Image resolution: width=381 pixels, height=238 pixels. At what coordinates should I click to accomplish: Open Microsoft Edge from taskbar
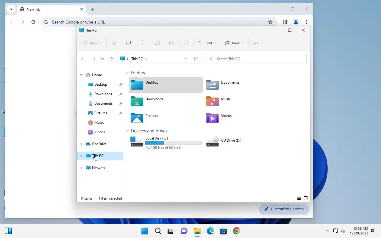pyautogui.click(x=210, y=231)
